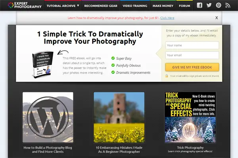Image resolution: width=238 pixels, height=158 pixels.
Task: Focus the Your email field
Action: point(192,55)
